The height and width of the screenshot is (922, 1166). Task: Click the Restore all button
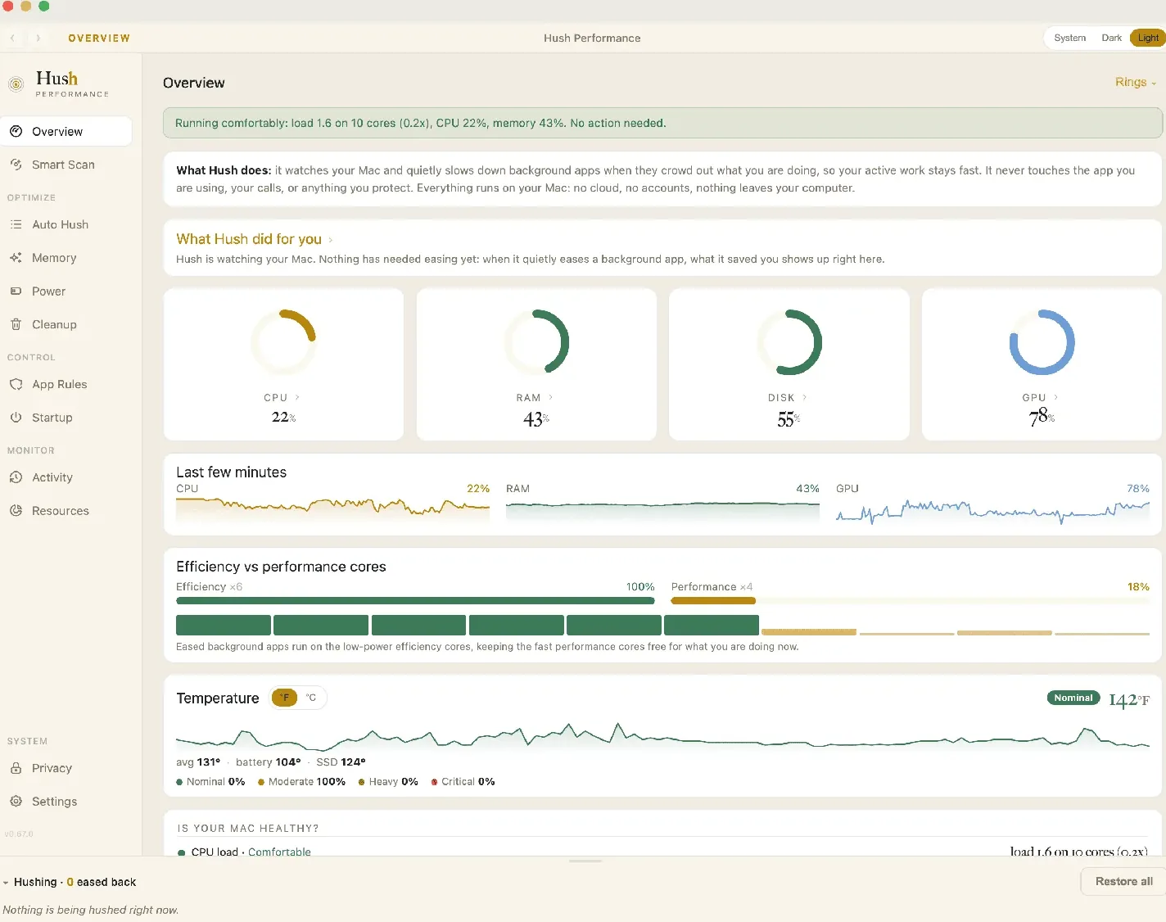coord(1123,881)
